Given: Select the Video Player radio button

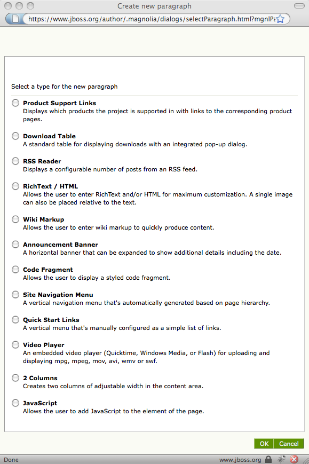Looking at the screenshot, I should [x=15, y=345].
